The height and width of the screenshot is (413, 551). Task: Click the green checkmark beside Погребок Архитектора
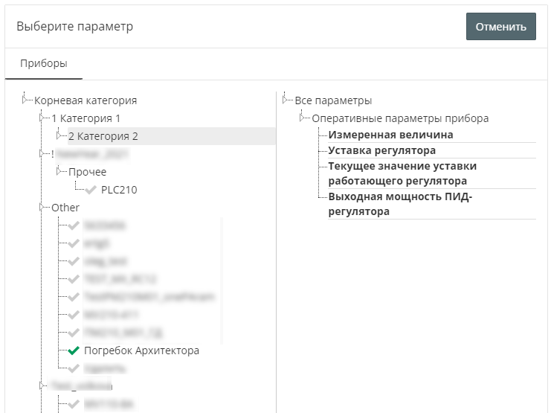[73, 350]
